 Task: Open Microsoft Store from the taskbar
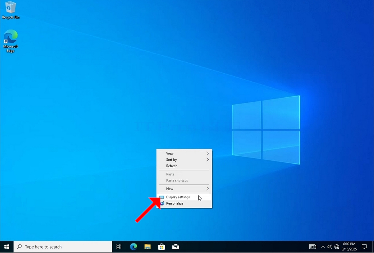click(x=161, y=247)
